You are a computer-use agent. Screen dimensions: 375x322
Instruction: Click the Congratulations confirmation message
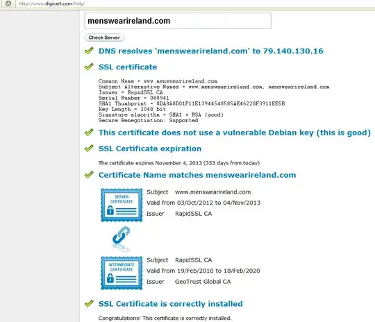165,318
